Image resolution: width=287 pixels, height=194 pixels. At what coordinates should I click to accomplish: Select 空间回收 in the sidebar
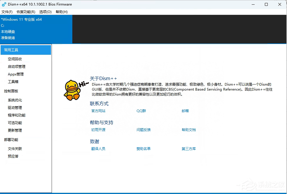(x=15, y=59)
